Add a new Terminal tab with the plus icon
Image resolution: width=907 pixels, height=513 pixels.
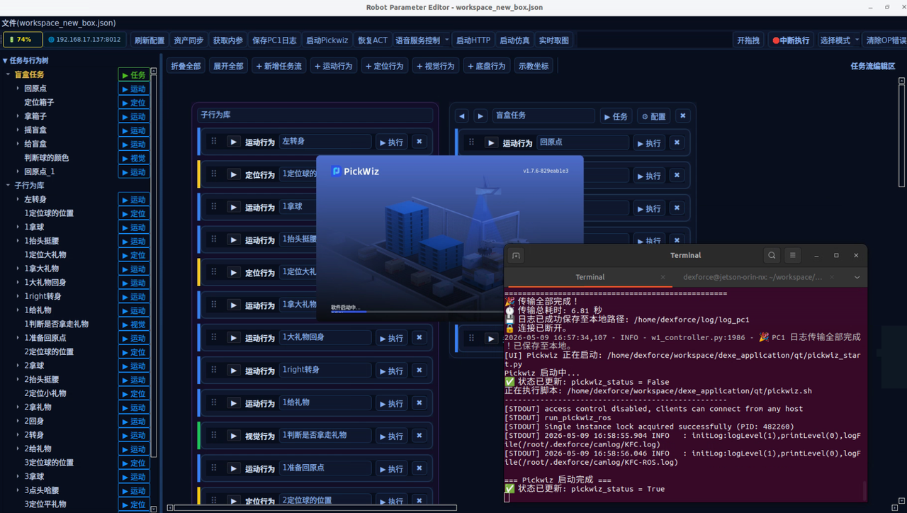516,256
